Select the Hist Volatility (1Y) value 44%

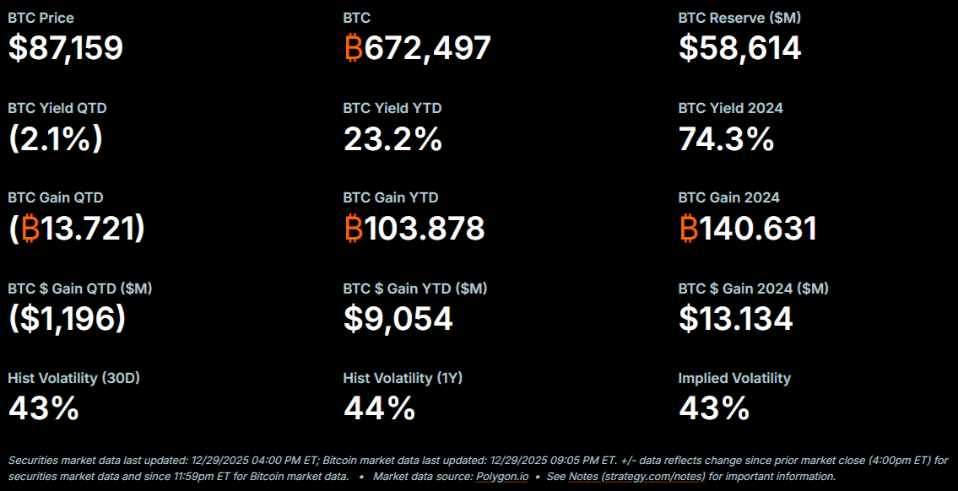coord(379,408)
